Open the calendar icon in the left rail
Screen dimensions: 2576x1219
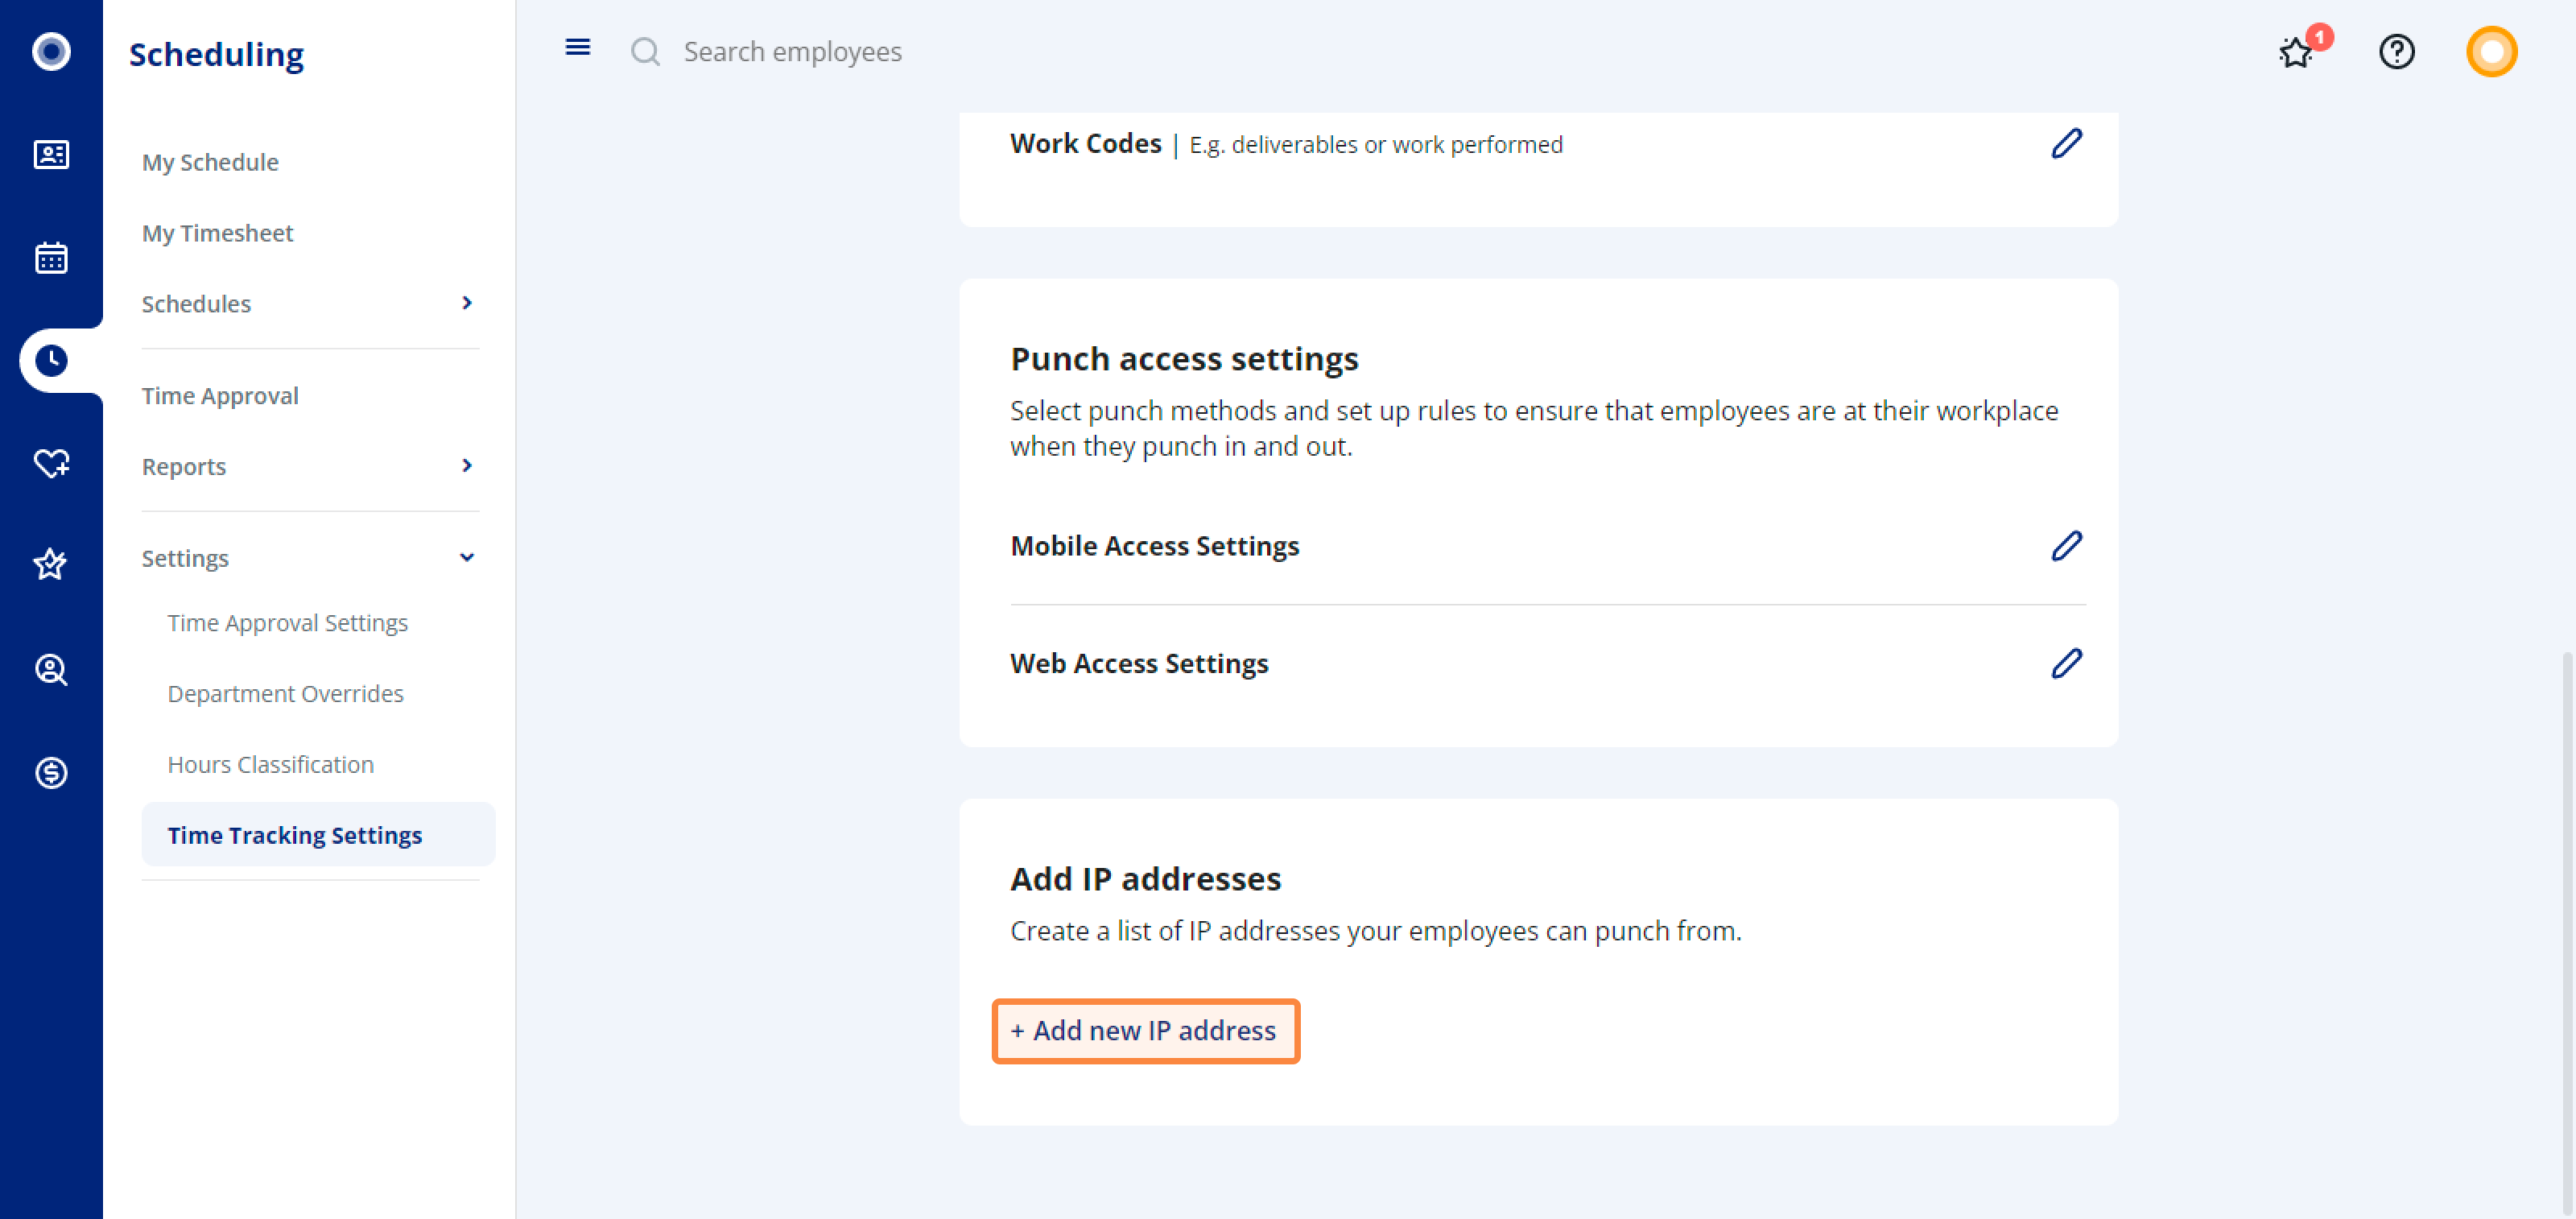click(x=51, y=258)
